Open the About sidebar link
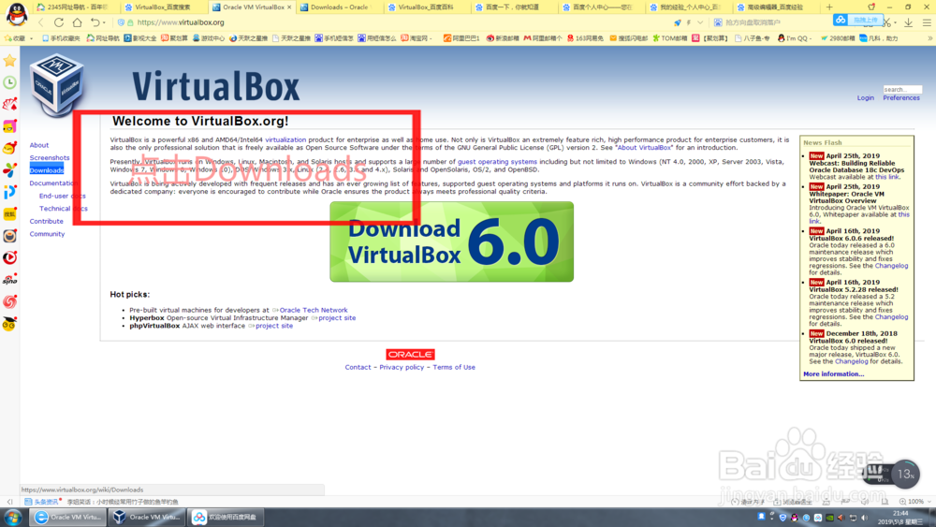The width and height of the screenshot is (936, 527). point(39,145)
